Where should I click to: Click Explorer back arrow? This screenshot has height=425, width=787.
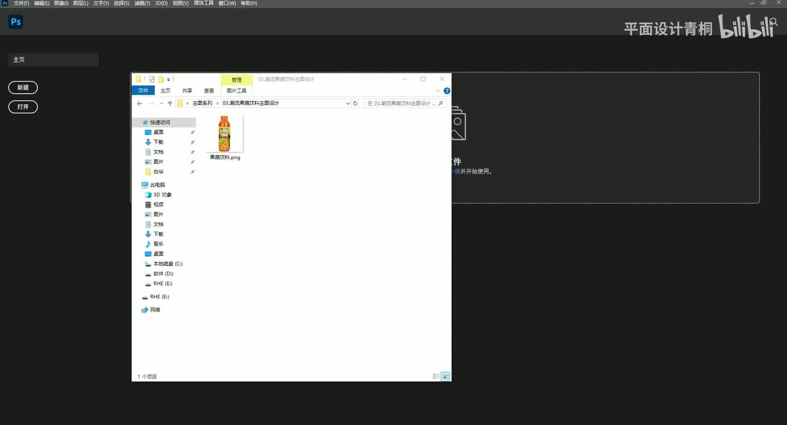[140, 103]
